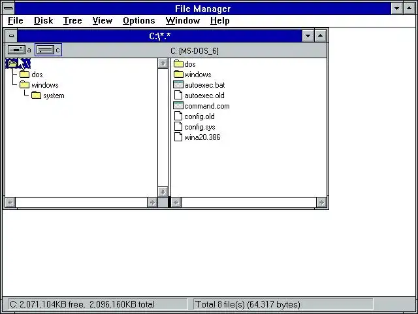
Task: Click tree pane scroll down arrow
Action: (x=163, y=192)
